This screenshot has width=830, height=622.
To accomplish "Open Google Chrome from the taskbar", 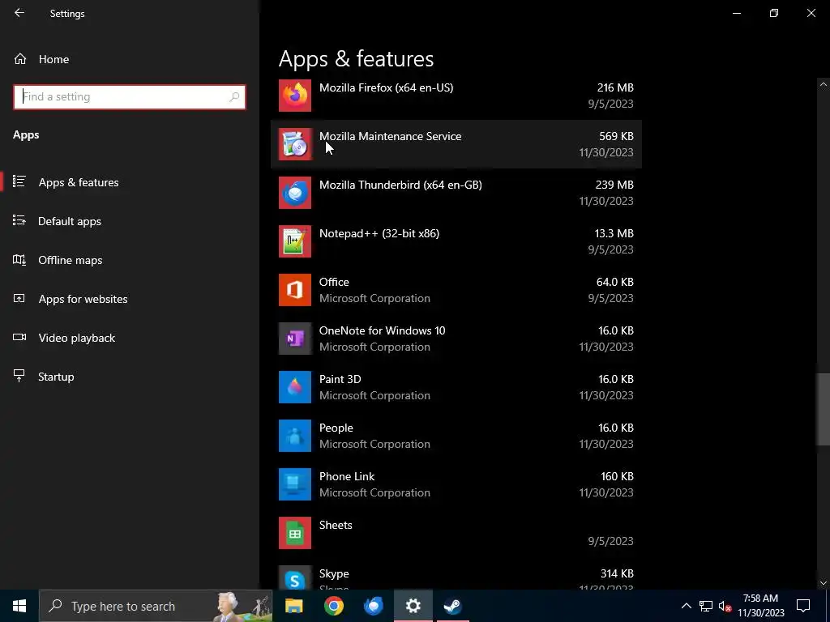I will point(333,606).
